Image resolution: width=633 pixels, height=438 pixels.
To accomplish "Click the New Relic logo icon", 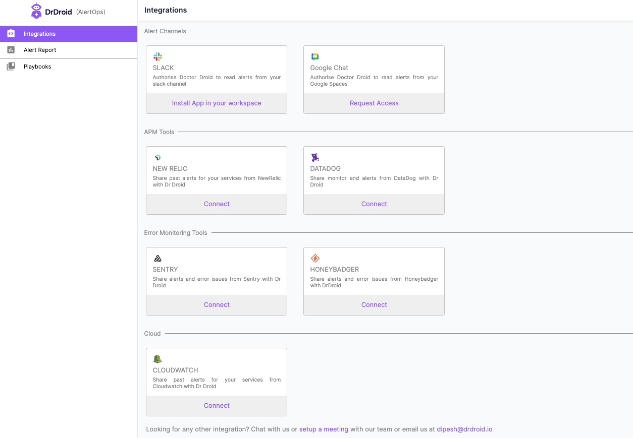I will 157,157.
